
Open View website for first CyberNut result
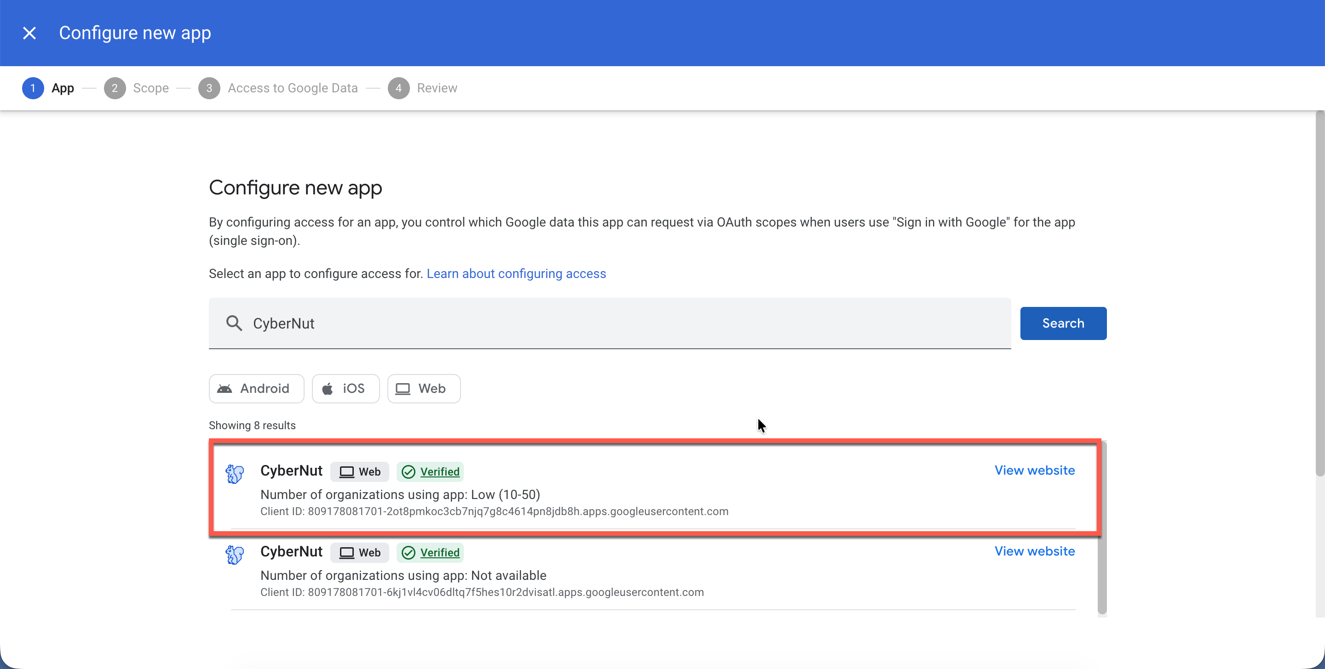tap(1034, 470)
